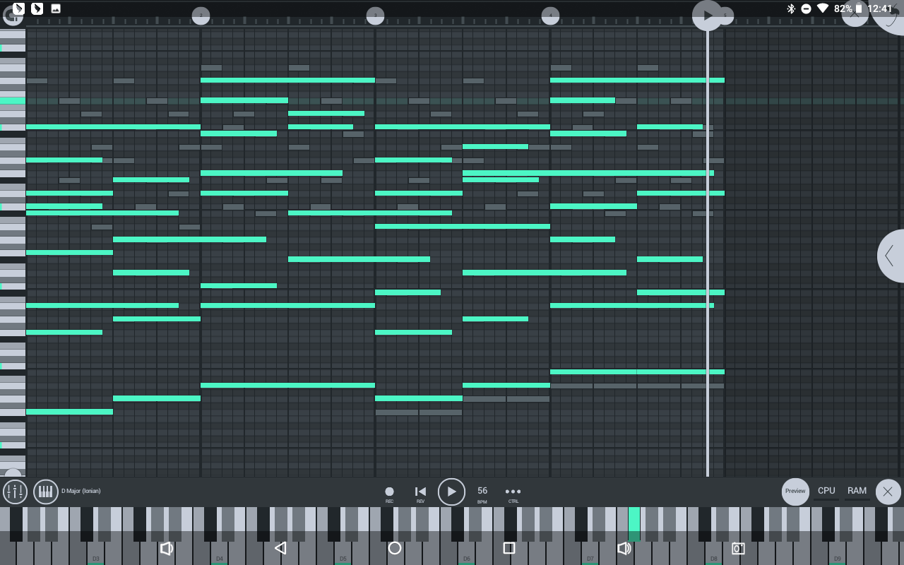The height and width of the screenshot is (565, 904).
Task: Close the piano roll editor
Action: (888, 492)
